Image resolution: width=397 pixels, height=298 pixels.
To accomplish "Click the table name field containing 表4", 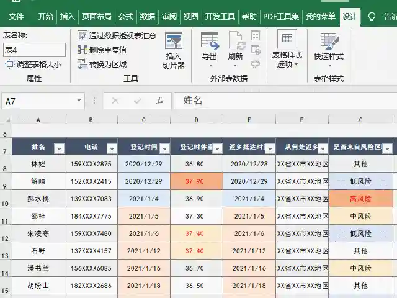I will tap(34, 50).
